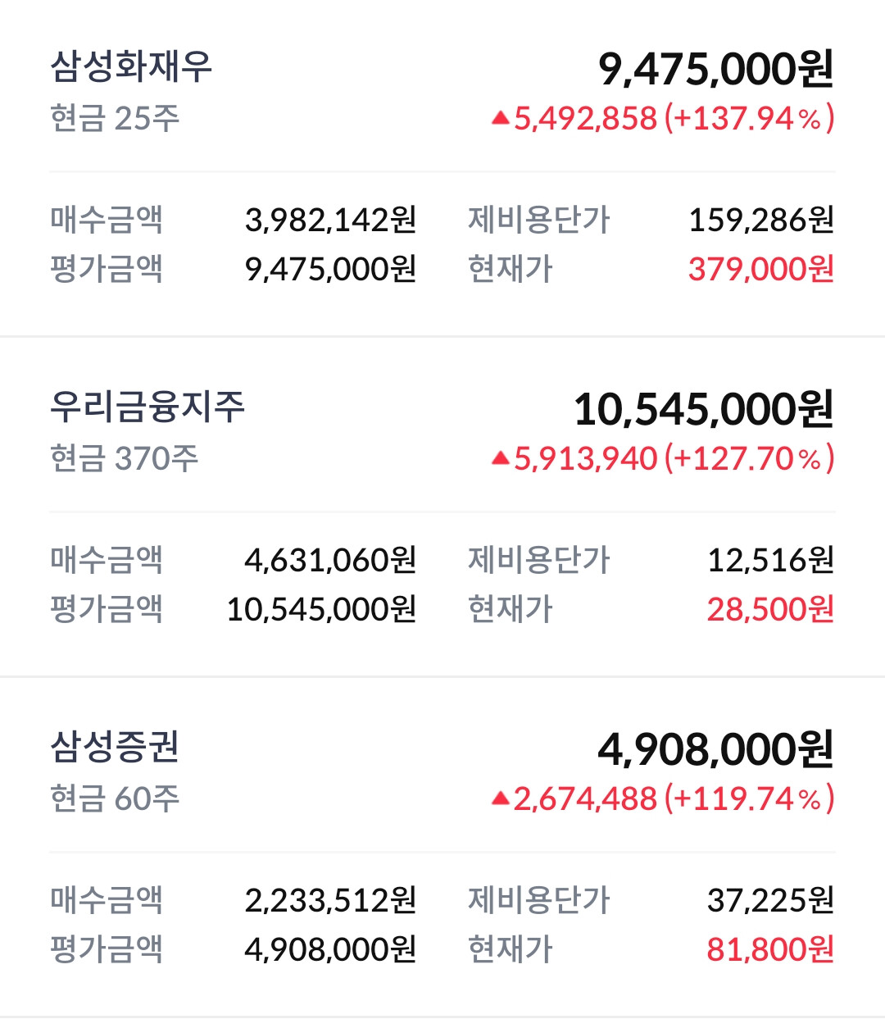Screen dimensions: 885x1019
Task: Tap the 현금 370주 holding quantity
Action: tap(125, 458)
